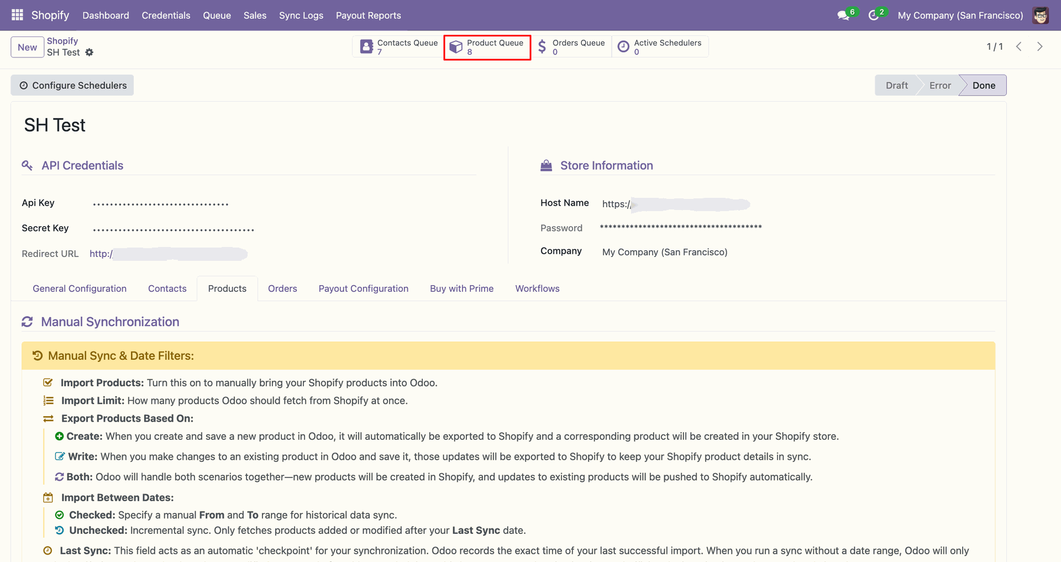Click the Redirect URL link
The width and height of the screenshot is (1061, 562).
point(169,254)
